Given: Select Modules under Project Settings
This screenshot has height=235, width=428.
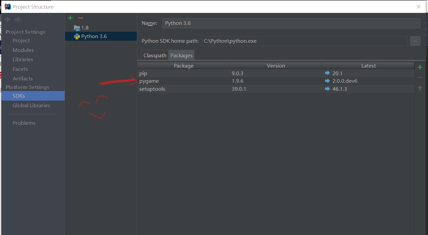Looking at the screenshot, I should click(23, 50).
